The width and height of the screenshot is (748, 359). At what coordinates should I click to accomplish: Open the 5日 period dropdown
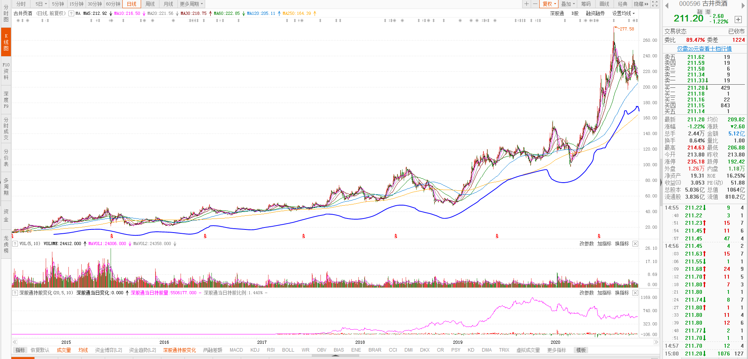click(x=41, y=4)
